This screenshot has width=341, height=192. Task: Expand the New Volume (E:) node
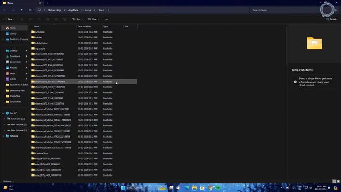(5, 130)
